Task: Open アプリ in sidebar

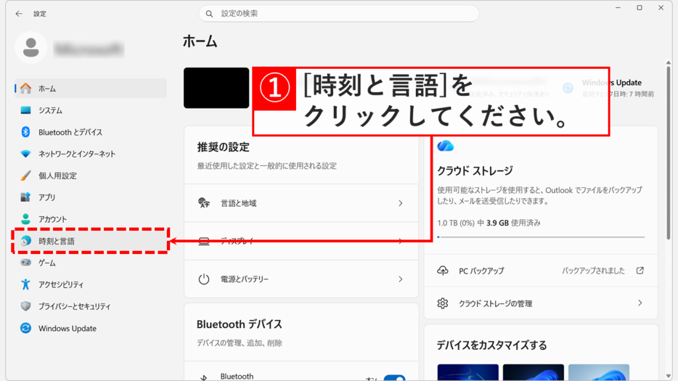Action: [x=90, y=197]
